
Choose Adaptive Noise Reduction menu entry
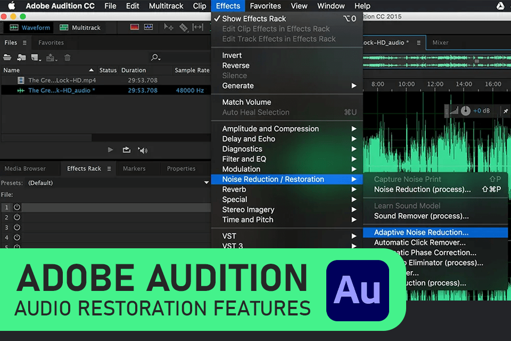pos(421,232)
